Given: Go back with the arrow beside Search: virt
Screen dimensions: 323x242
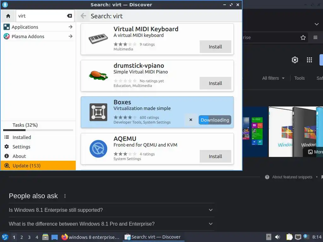Looking at the screenshot, I should click(x=83, y=16).
